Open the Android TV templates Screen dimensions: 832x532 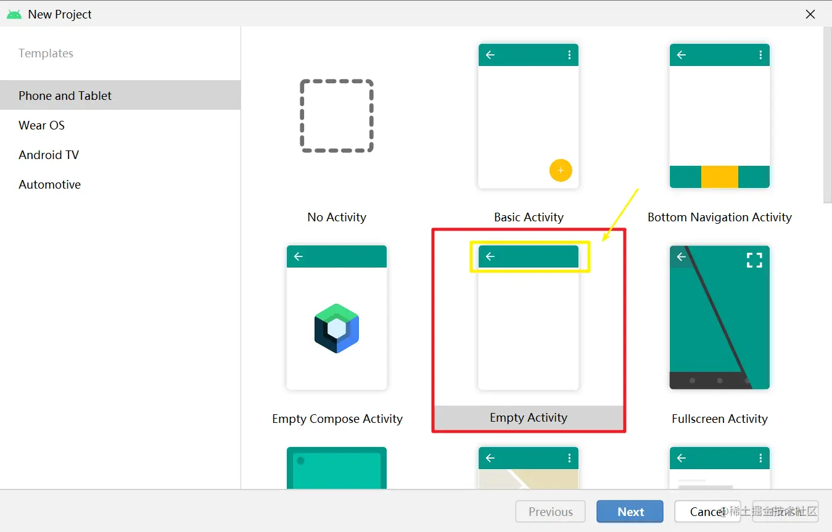120,155
